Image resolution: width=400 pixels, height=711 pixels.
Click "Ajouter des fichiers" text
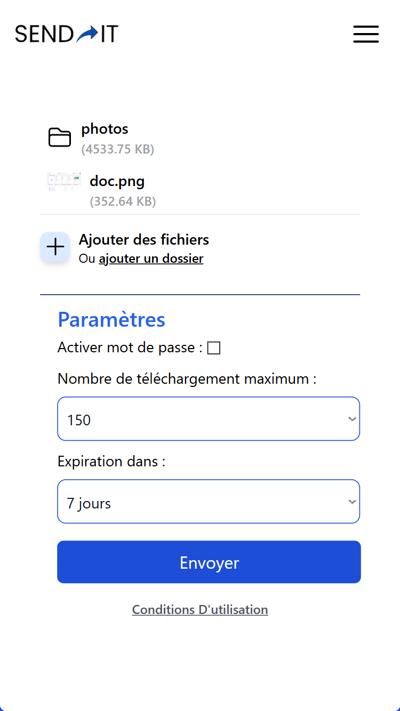(144, 240)
